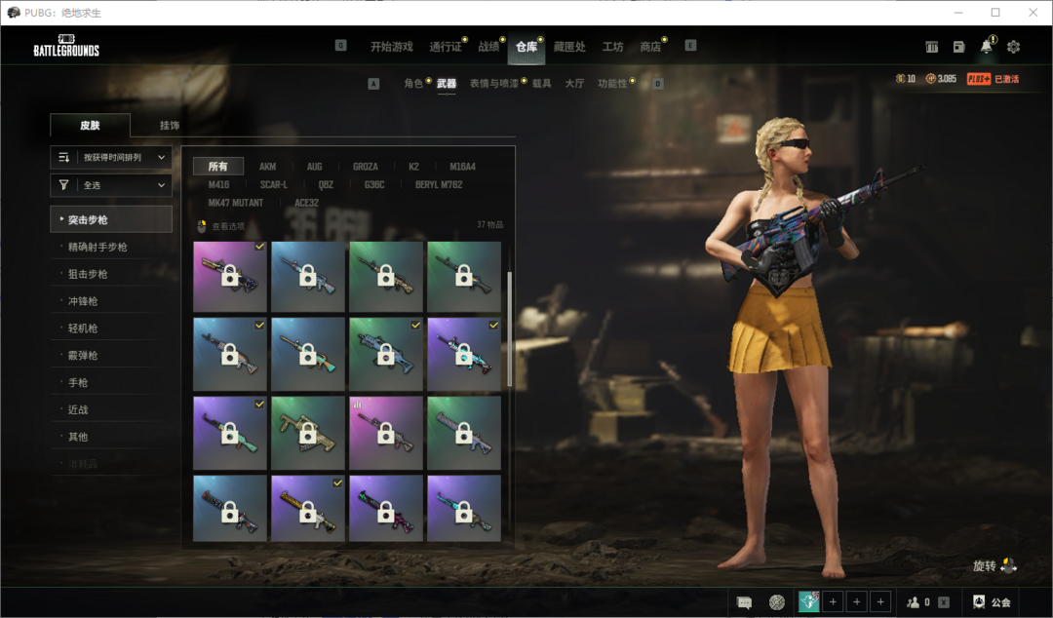The image size is (1053, 618).
Task: Click the first empty plus slot
Action: (x=833, y=602)
